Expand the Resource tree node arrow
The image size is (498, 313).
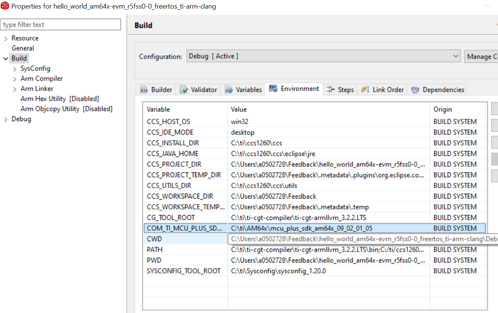(6, 38)
